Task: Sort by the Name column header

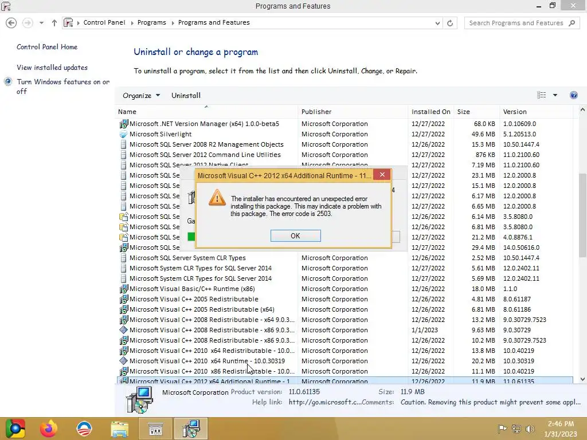Action: pyautogui.click(x=206, y=112)
